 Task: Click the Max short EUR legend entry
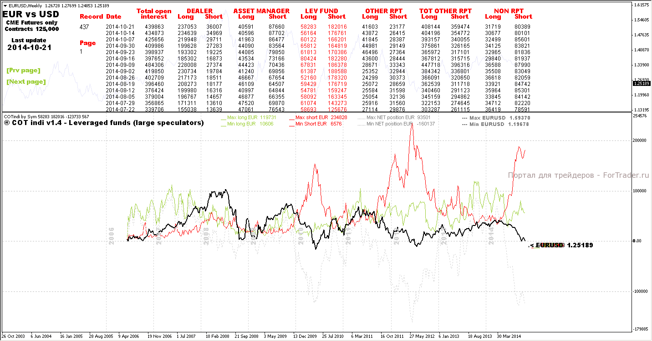pyautogui.click(x=318, y=117)
